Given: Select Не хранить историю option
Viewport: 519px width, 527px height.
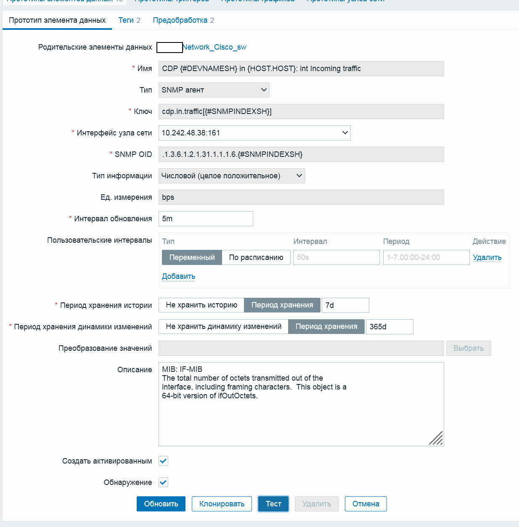Looking at the screenshot, I should 201,305.
